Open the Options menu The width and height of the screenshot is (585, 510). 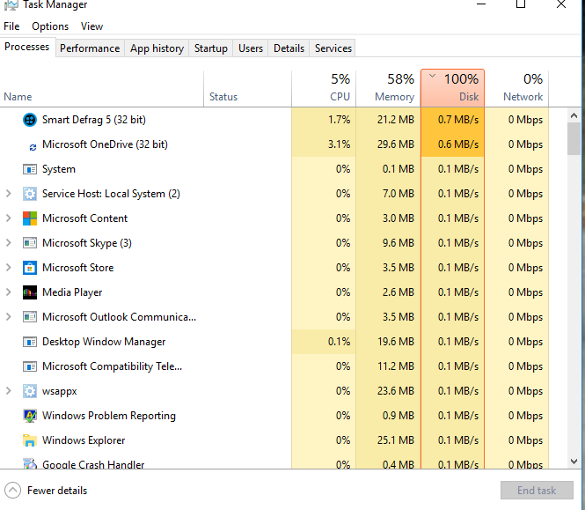click(x=50, y=26)
